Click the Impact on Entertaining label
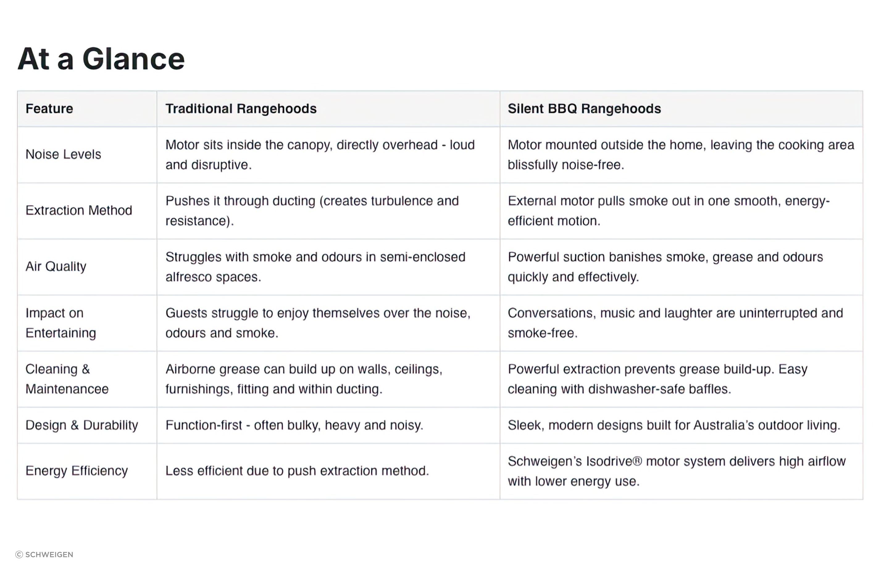 click(61, 323)
